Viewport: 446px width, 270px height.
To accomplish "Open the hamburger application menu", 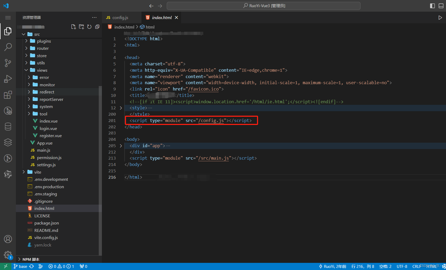I will pos(8,17).
